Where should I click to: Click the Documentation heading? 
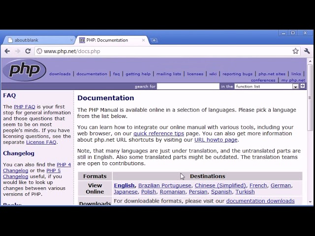pos(106,98)
